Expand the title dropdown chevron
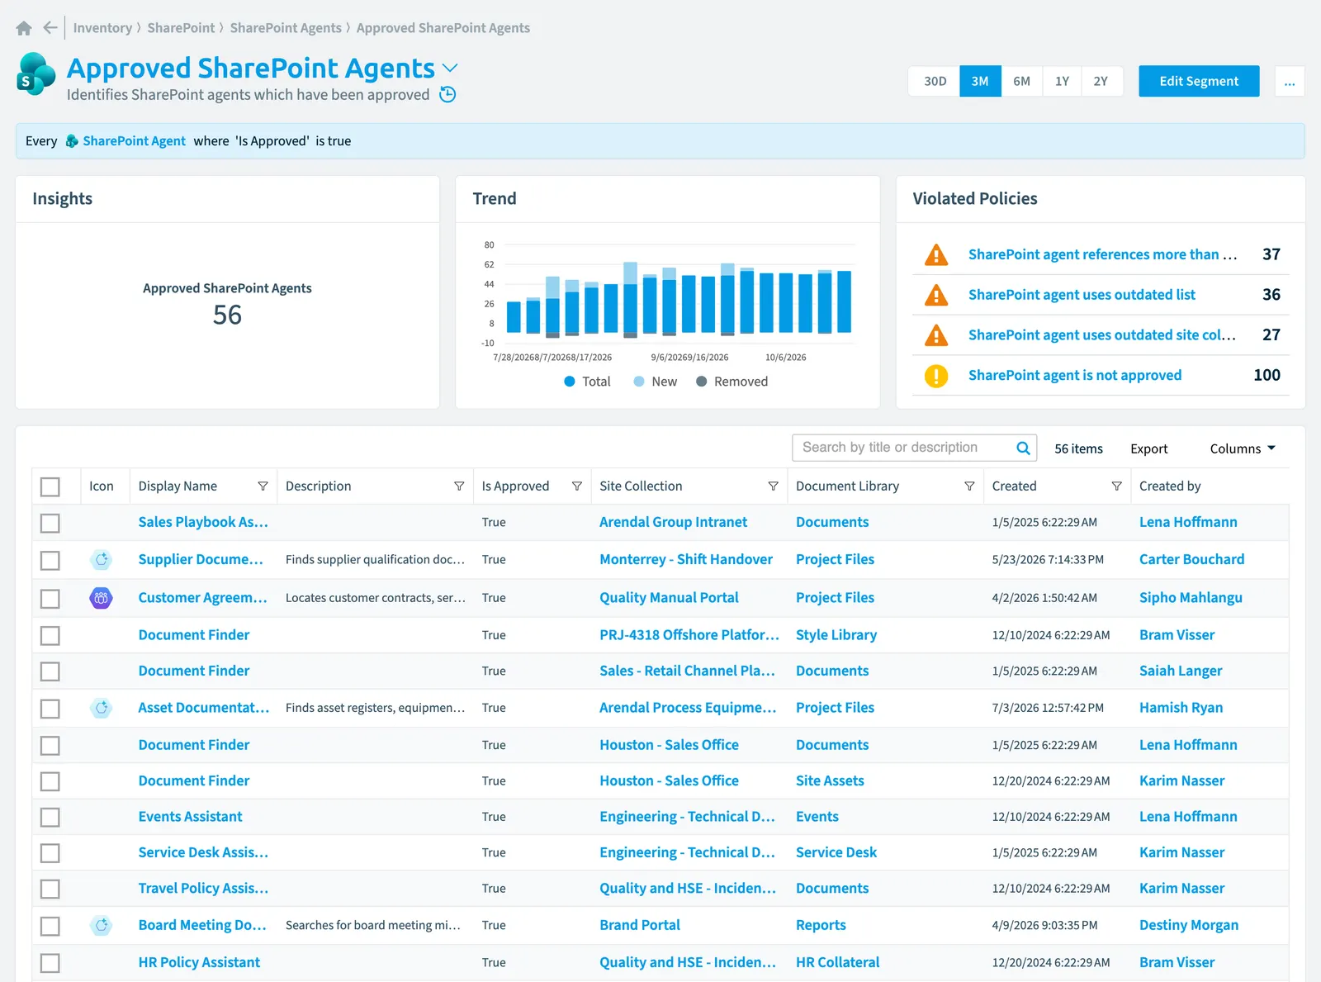 (x=450, y=68)
